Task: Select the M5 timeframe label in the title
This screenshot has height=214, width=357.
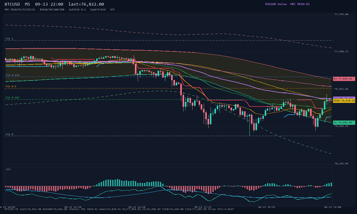Action: 28,4
